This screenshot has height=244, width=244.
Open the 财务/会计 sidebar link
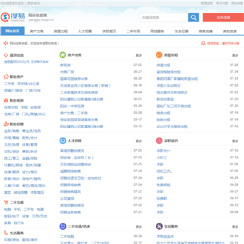click(30, 138)
